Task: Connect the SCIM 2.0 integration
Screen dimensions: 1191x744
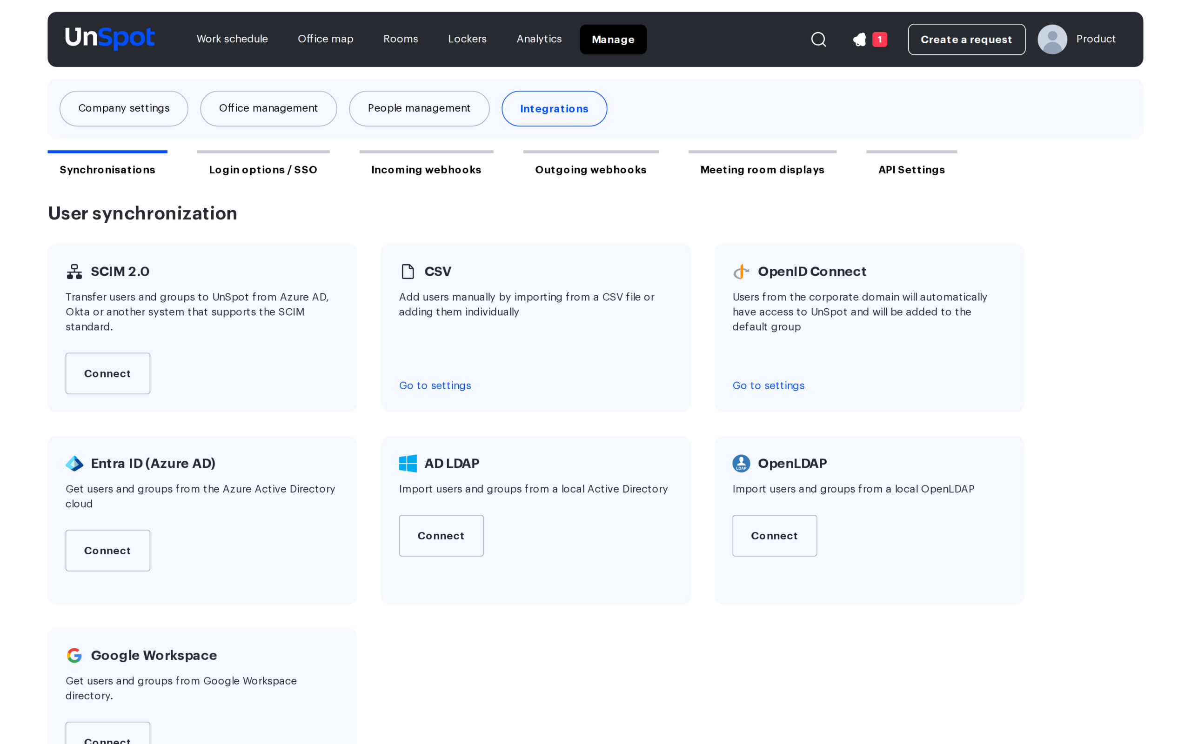Action: [x=108, y=373]
